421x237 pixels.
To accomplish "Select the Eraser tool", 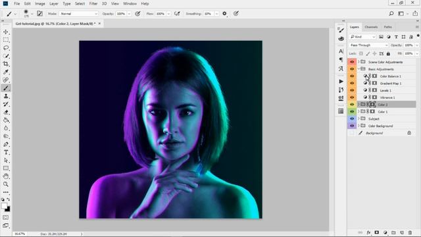I will (x=6, y=113).
